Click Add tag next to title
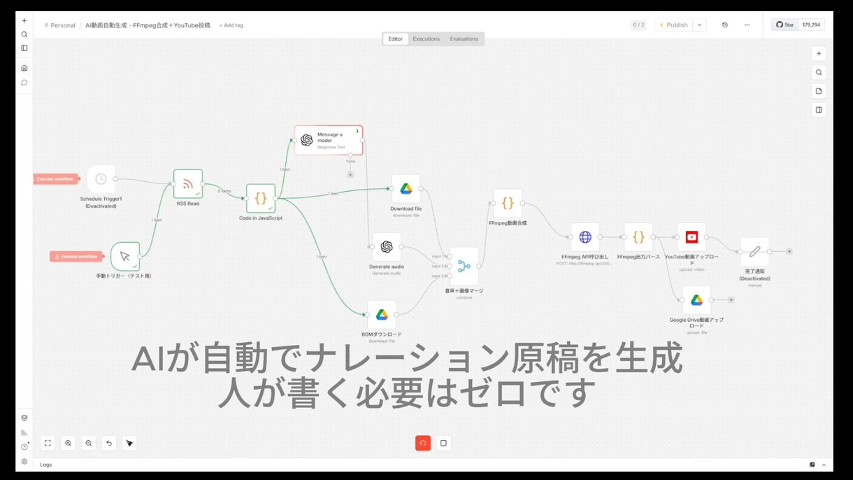This screenshot has height=480, width=853. [x=231, y=25]
